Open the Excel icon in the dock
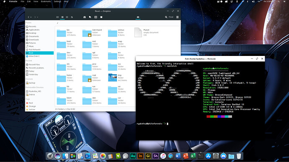289x162 pixels. point(193,156)
